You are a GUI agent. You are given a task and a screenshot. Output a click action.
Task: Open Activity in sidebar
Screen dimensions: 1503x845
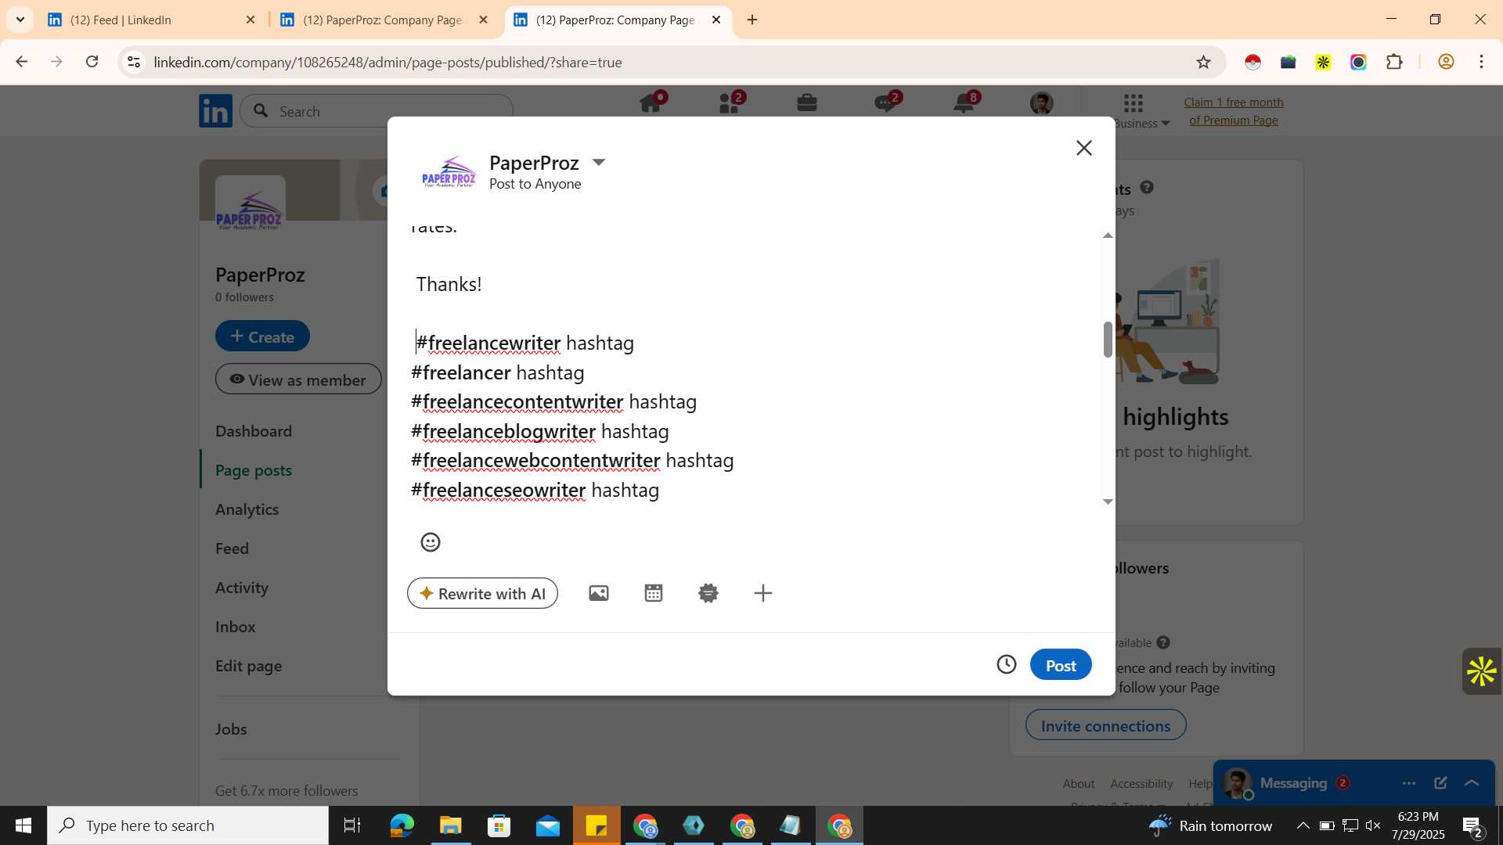pyautogui.click(x=242, y=588)
